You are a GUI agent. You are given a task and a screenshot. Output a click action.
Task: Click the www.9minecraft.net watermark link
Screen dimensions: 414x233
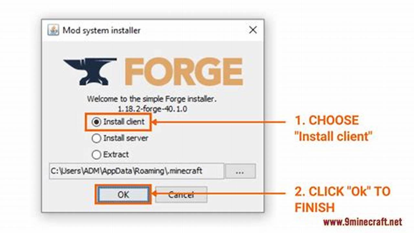(362, 222)
